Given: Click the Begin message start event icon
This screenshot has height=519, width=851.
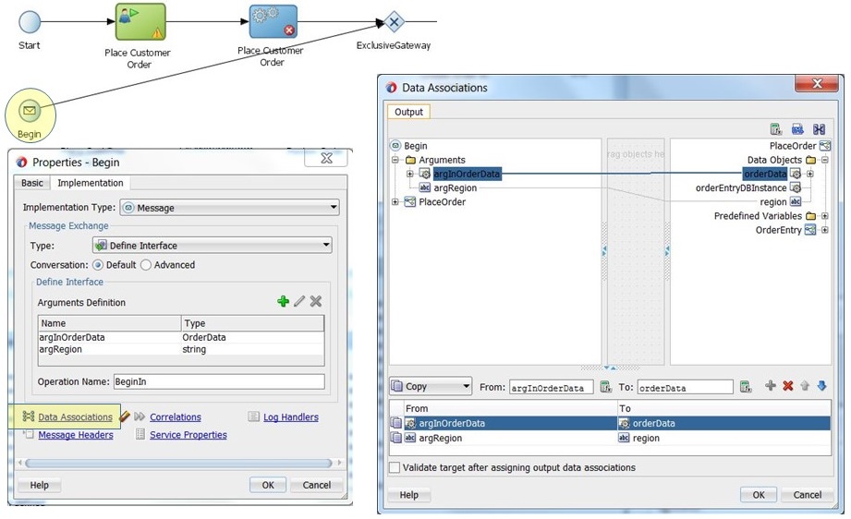Looking at the screenshot, I should (x=30, y=113).
